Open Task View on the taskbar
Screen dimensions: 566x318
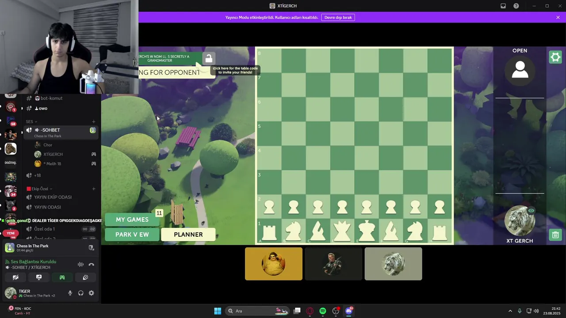tap(297, 311)
